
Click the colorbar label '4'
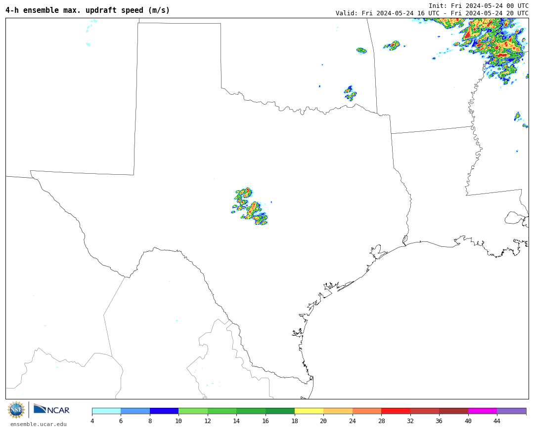92,421
